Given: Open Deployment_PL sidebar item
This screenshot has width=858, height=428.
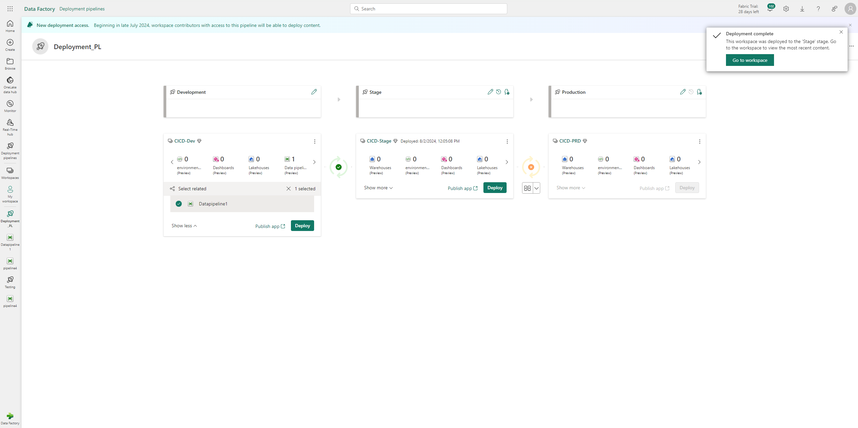Looking at the screenshot, I should [10, 219].
